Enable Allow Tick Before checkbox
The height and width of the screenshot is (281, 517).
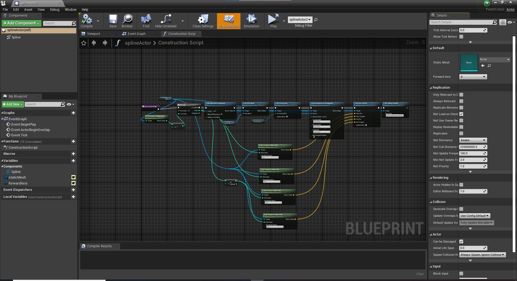[461, 37]
